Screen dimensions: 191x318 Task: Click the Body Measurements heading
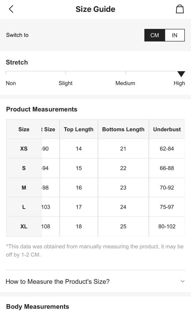38,307
